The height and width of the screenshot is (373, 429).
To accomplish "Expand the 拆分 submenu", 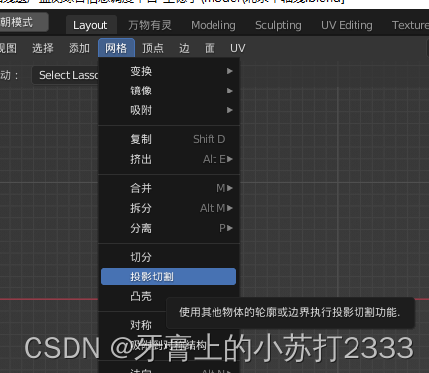I will click(x=169, y=208).
